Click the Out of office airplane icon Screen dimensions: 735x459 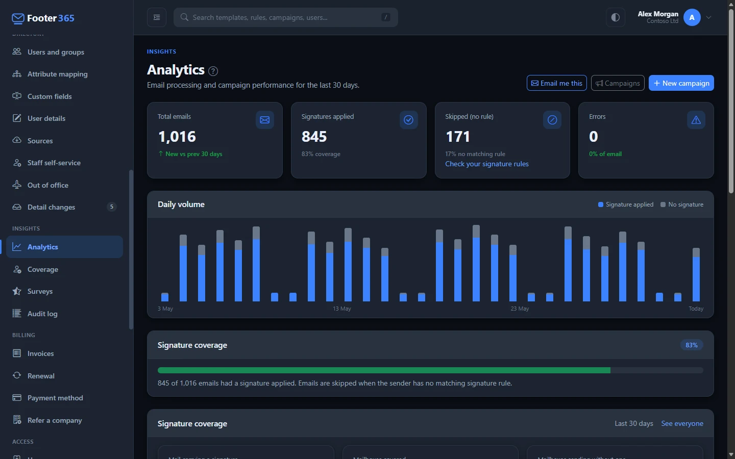click(x=17, y=185)
